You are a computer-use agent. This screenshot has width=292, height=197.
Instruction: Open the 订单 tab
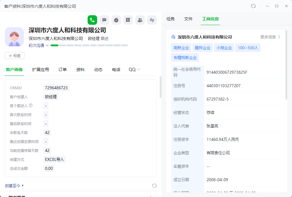coord(62,70)
